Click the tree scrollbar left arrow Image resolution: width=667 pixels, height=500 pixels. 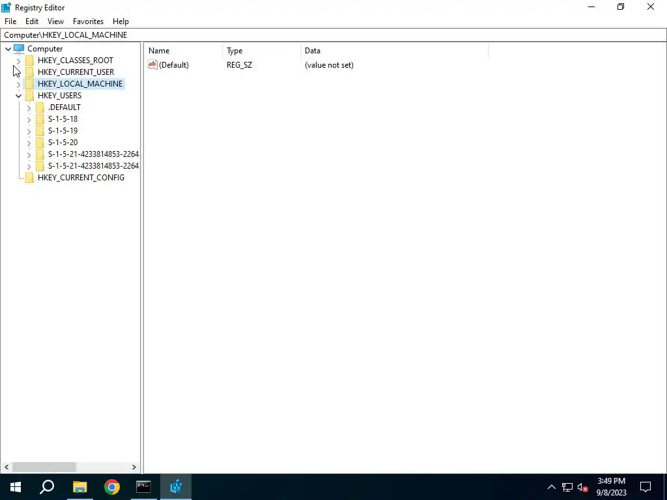[x=7, y=467]
